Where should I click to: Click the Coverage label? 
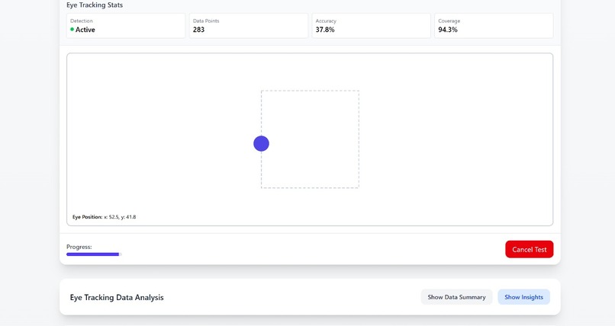[x=449, y=21]
